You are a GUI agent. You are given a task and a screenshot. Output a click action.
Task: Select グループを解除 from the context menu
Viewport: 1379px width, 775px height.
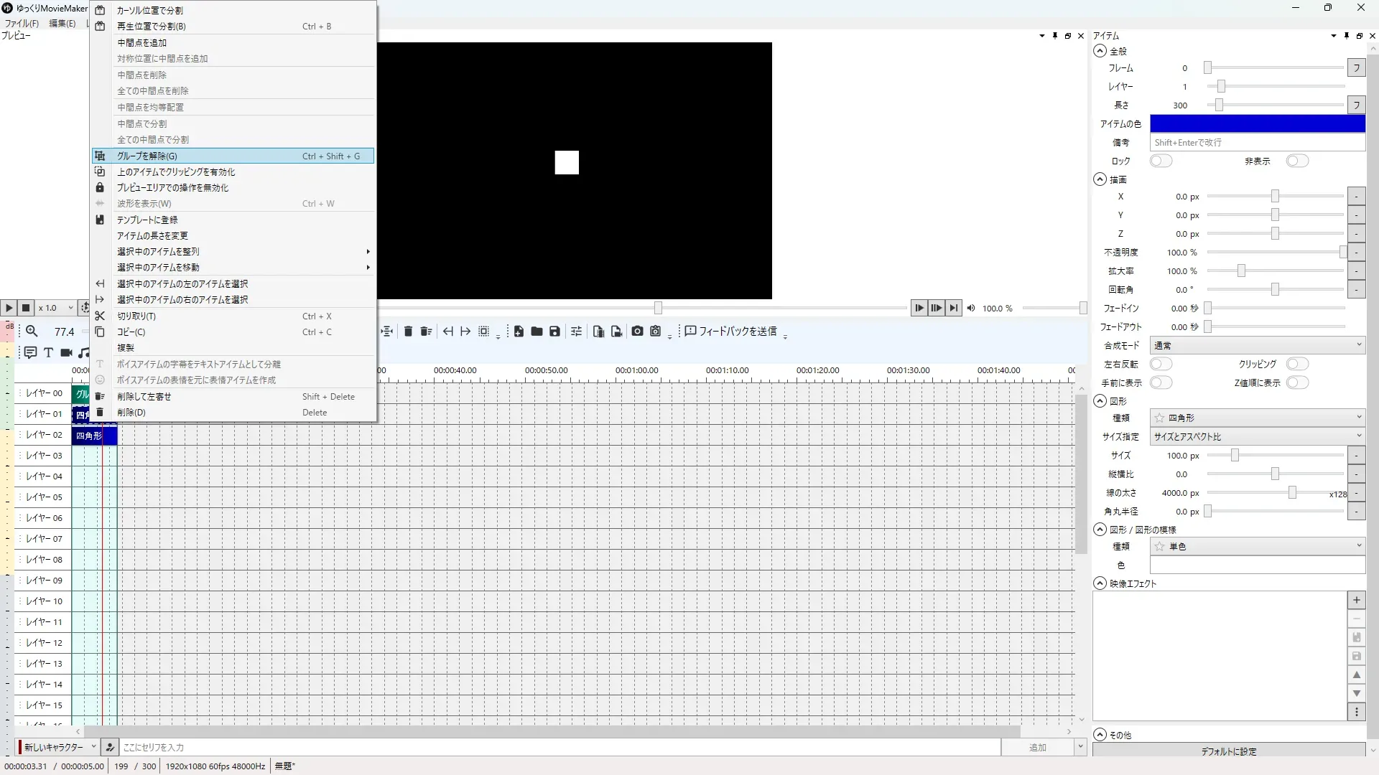[x=147, y=156]
